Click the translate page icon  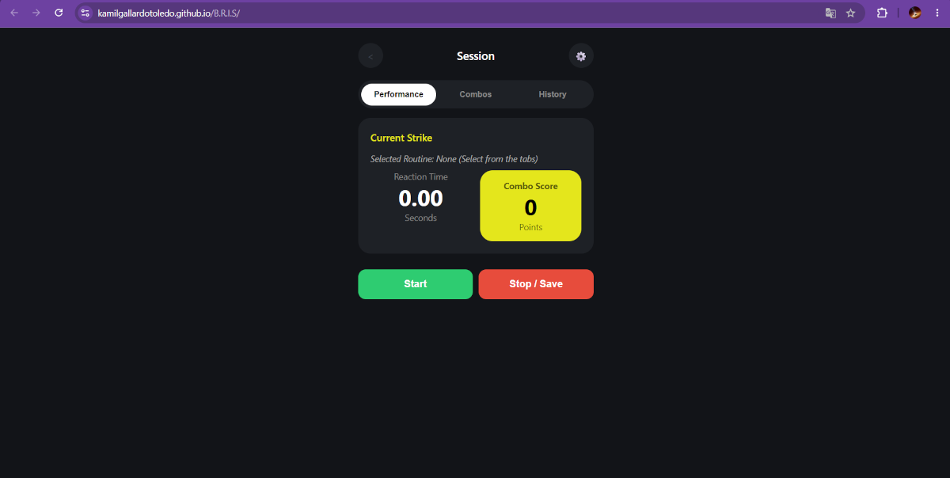[830, 13]
